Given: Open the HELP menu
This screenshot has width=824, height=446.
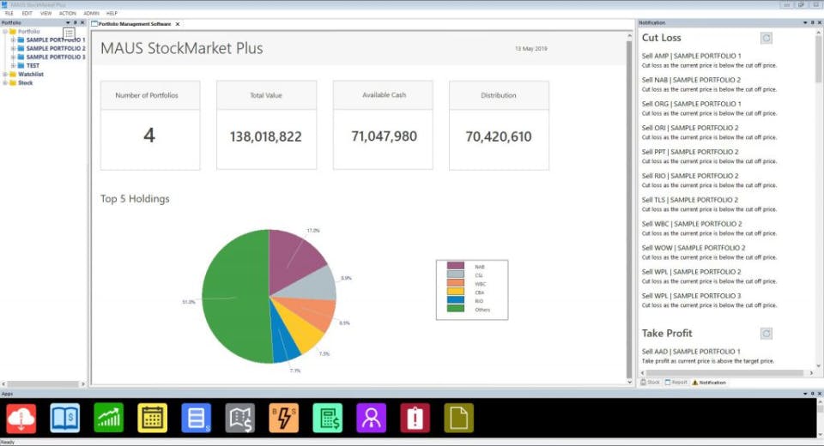Looking at the screenshot, I should tap(112, 13).
